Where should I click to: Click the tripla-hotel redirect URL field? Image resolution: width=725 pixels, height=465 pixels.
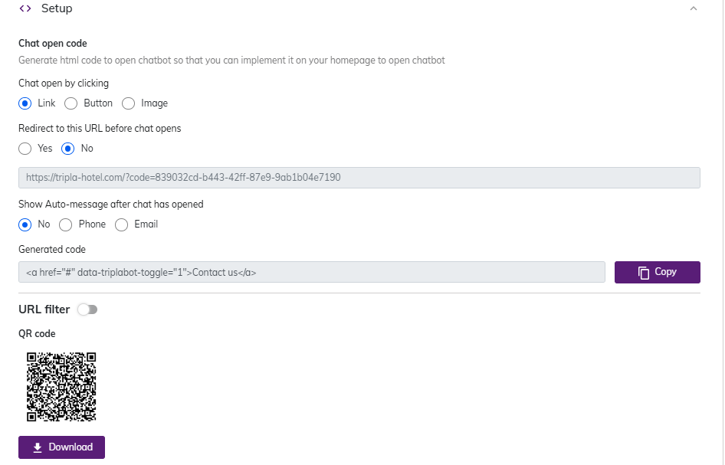coord(359,177)
